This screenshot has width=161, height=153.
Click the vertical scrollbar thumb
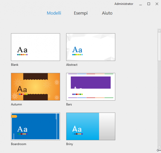pyautogui.click(x=159, y=46)
